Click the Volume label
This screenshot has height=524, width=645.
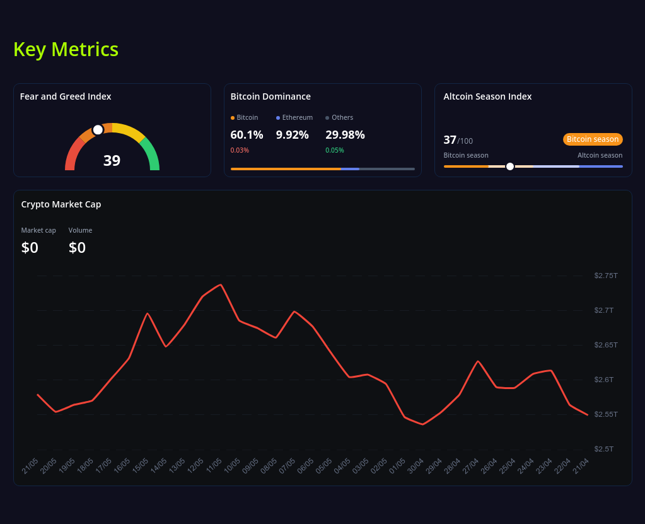tap(80, 230)
